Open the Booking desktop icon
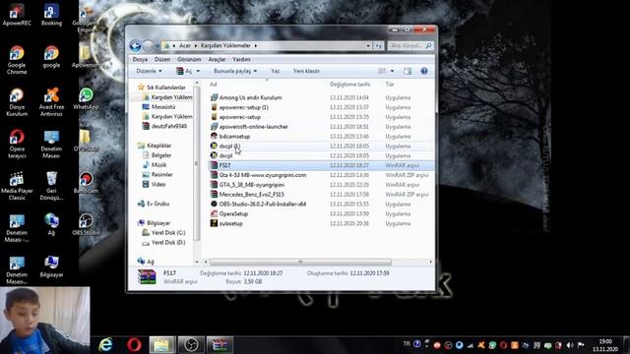 coord(51,15)
